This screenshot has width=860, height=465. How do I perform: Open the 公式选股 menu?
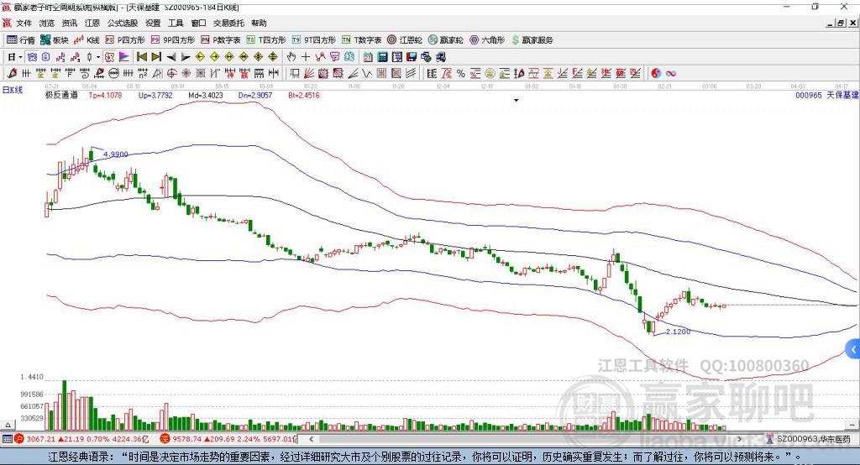[123, 23]
